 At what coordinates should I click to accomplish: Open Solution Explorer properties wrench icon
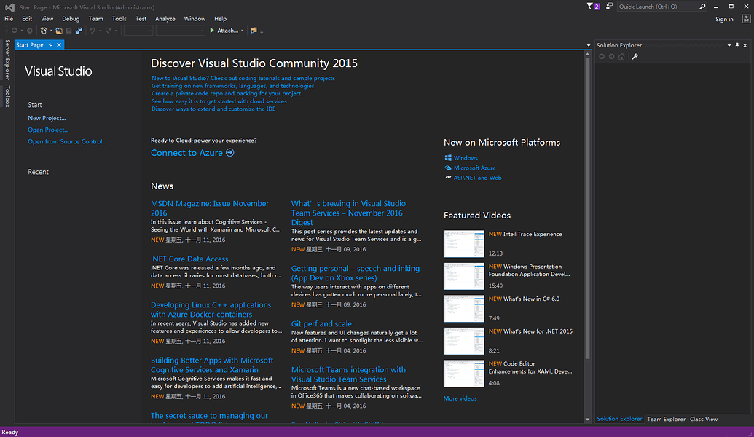(635, 57)
